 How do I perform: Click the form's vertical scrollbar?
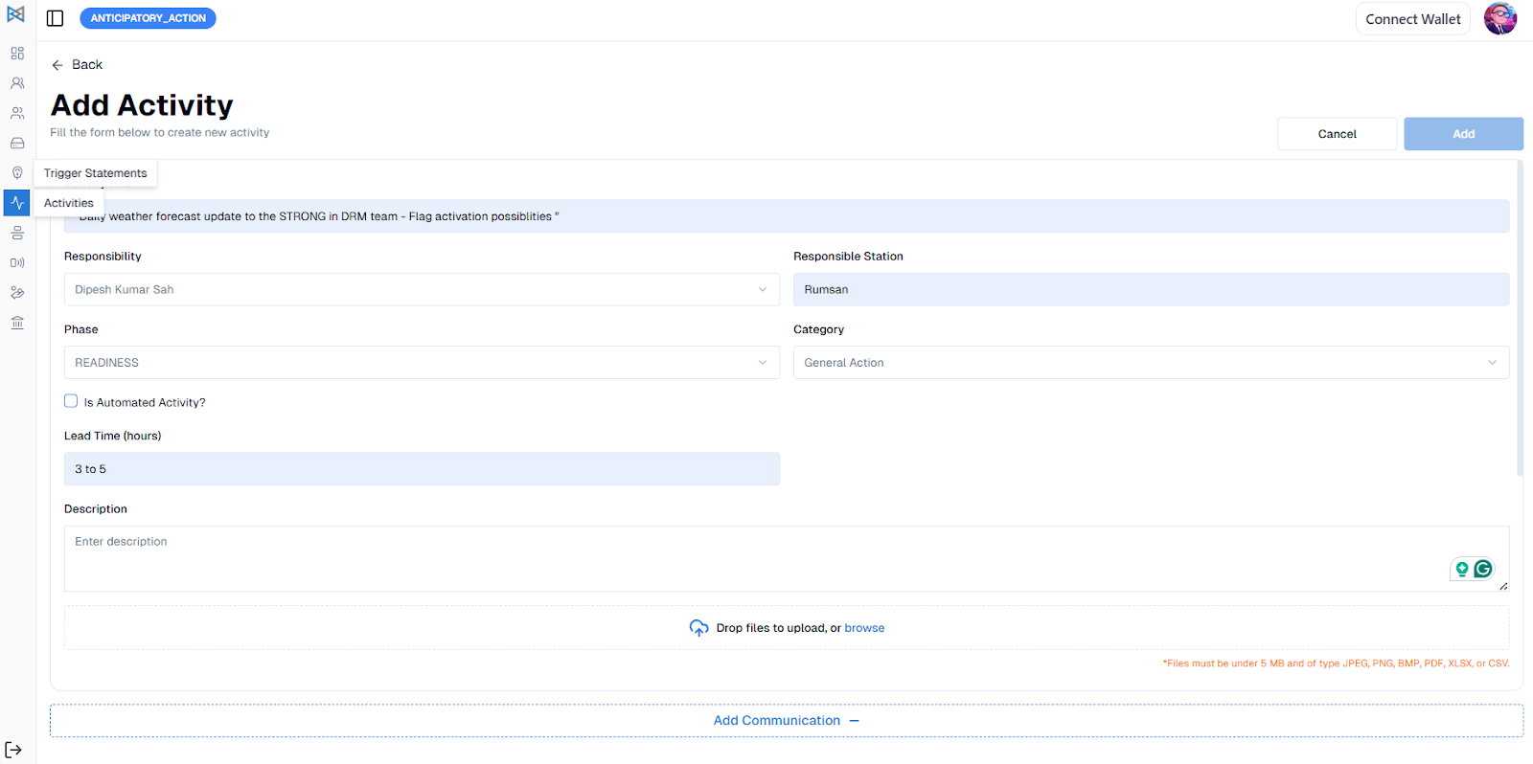pyautogui.click(x=1520, y=319)
